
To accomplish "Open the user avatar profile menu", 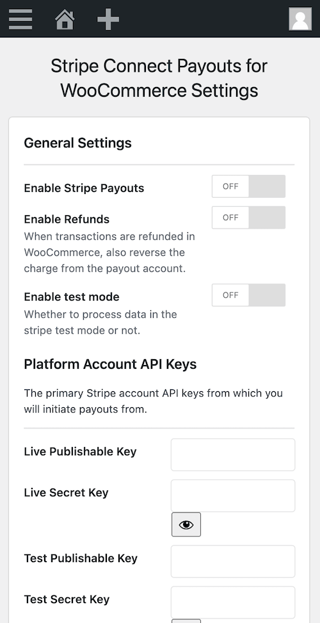I will [300, 19].
